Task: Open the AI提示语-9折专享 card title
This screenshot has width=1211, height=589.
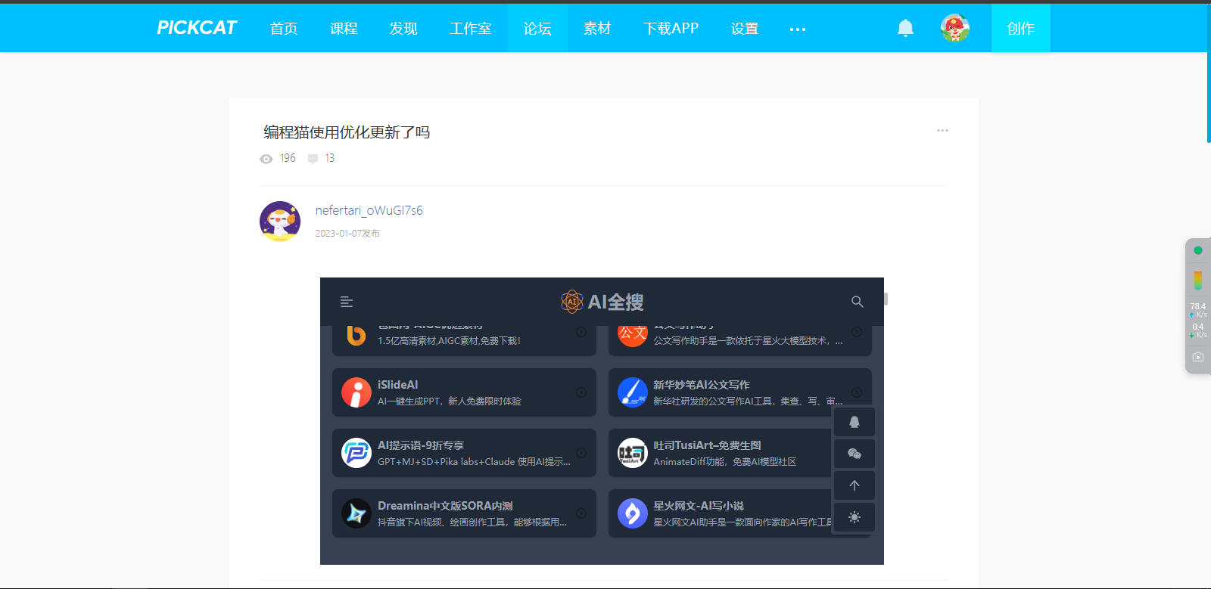Action: (x=421, y=445)
